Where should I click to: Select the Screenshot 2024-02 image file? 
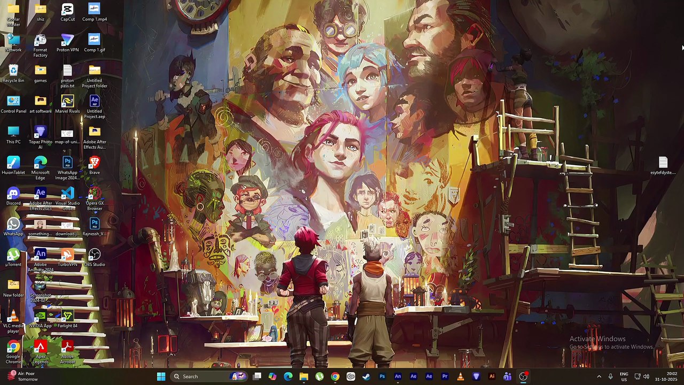pos(40,290)
